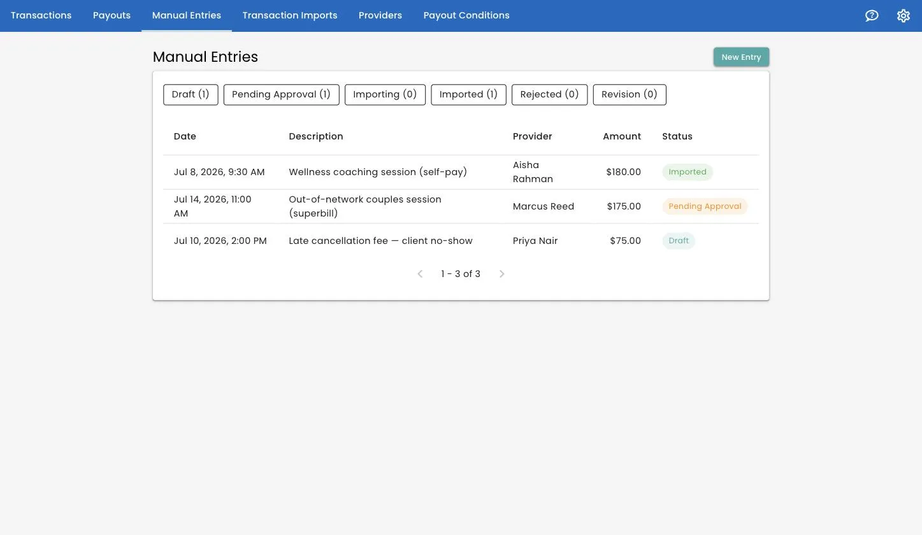Select the Jul 10, 2026, 2:00 PM date
The image size is (922, 535).
click(220, 241)
